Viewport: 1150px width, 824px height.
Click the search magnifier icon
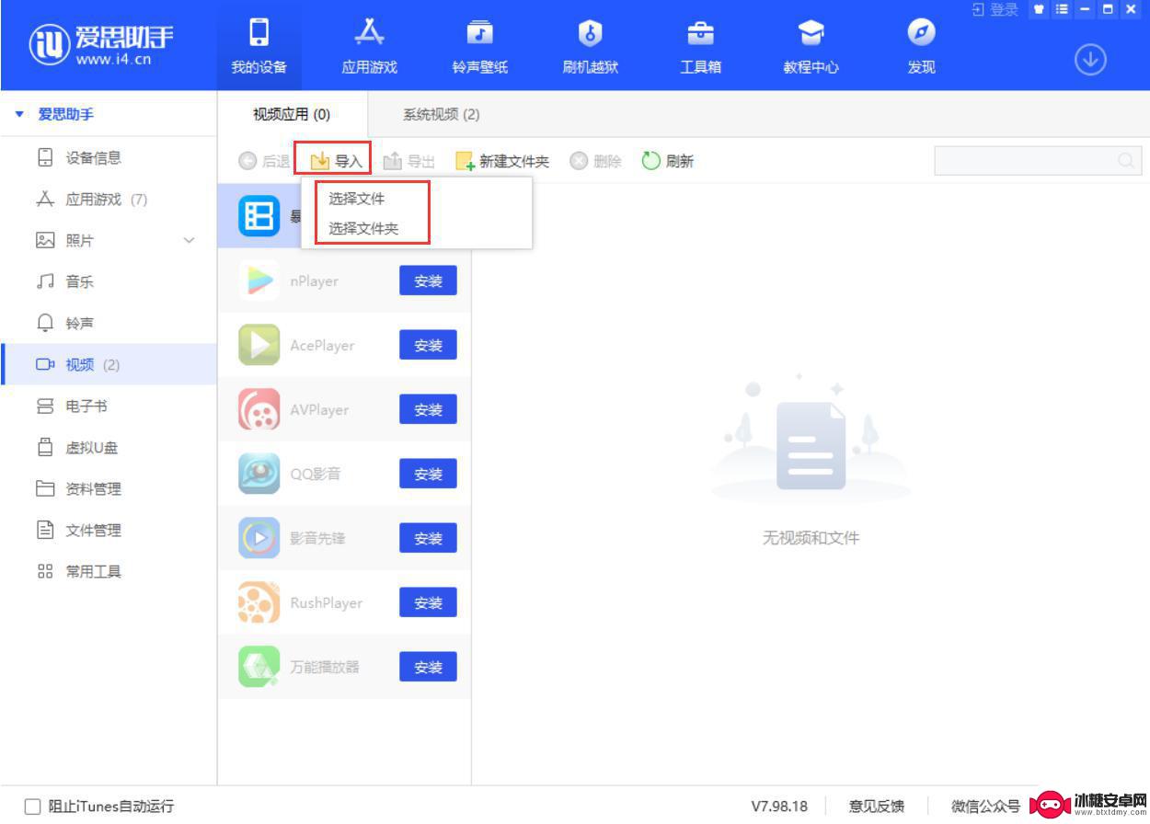pyautogui.click(x=1126, y=160)
